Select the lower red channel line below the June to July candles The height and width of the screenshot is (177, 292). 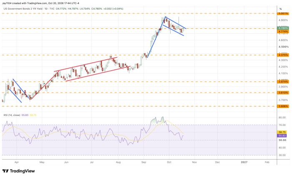(98, 74)
